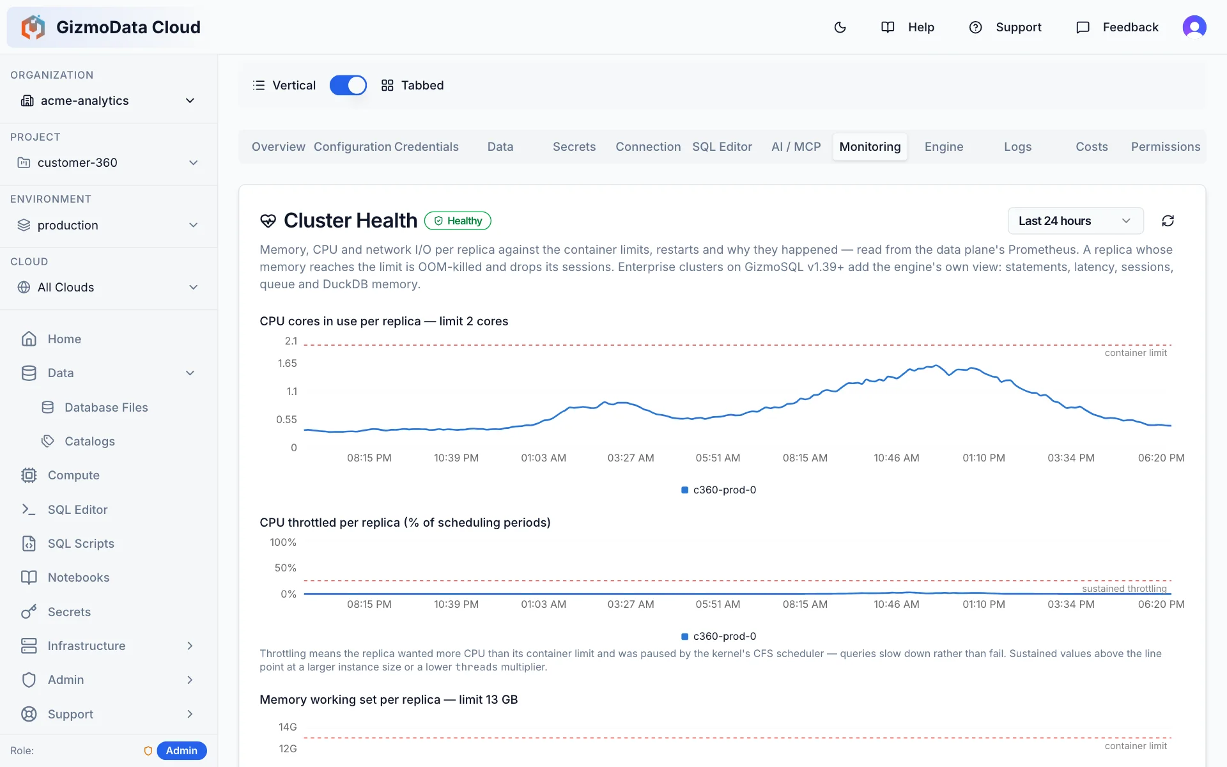Open the Last 24 hours time range dropdown
Image resolution: width=1227 pixels, height=767 pixels.
pyautogui.click(x=1076, y=221)
